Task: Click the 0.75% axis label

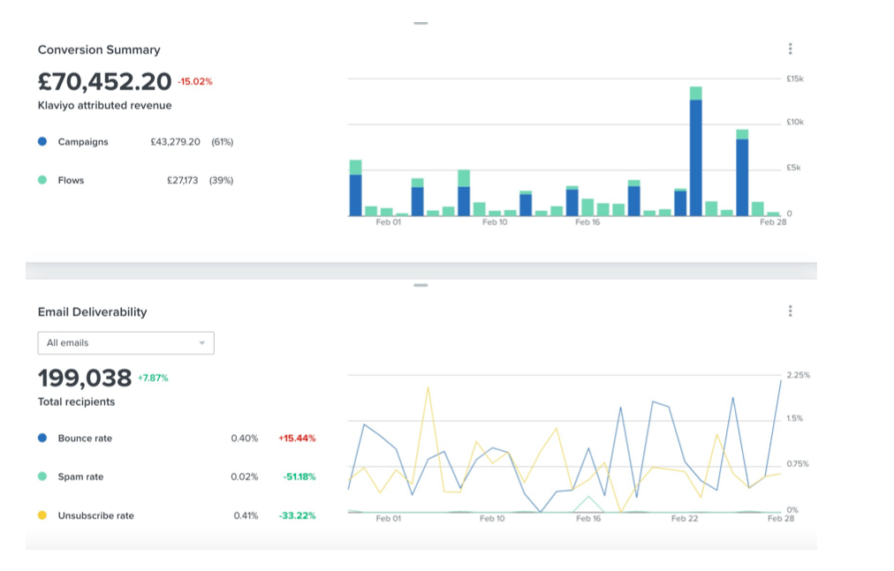Action: 798,464
